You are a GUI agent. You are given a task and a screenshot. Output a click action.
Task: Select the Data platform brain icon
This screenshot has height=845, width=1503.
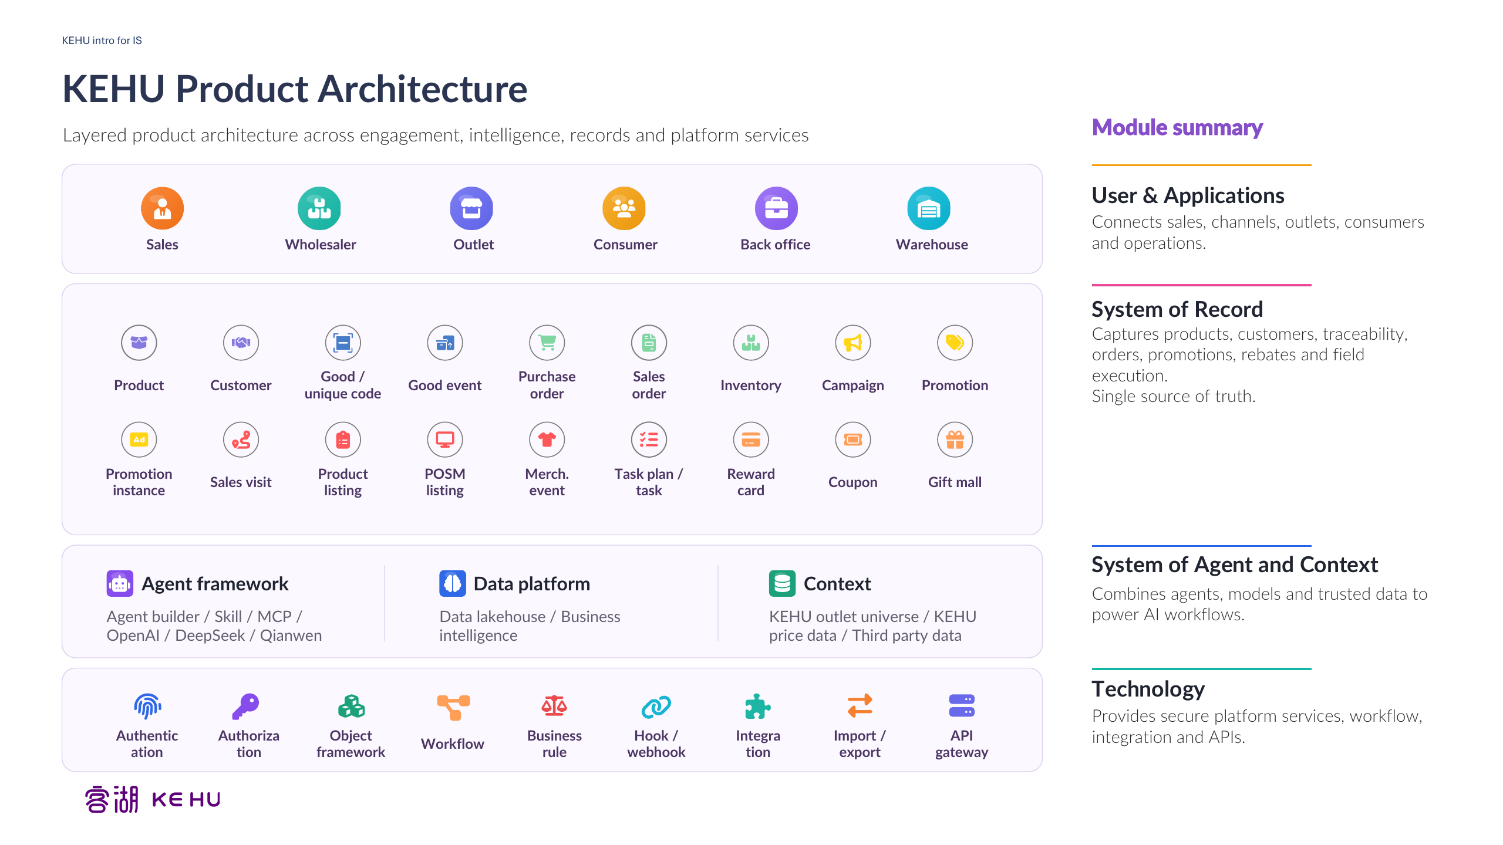click(453, 584)
